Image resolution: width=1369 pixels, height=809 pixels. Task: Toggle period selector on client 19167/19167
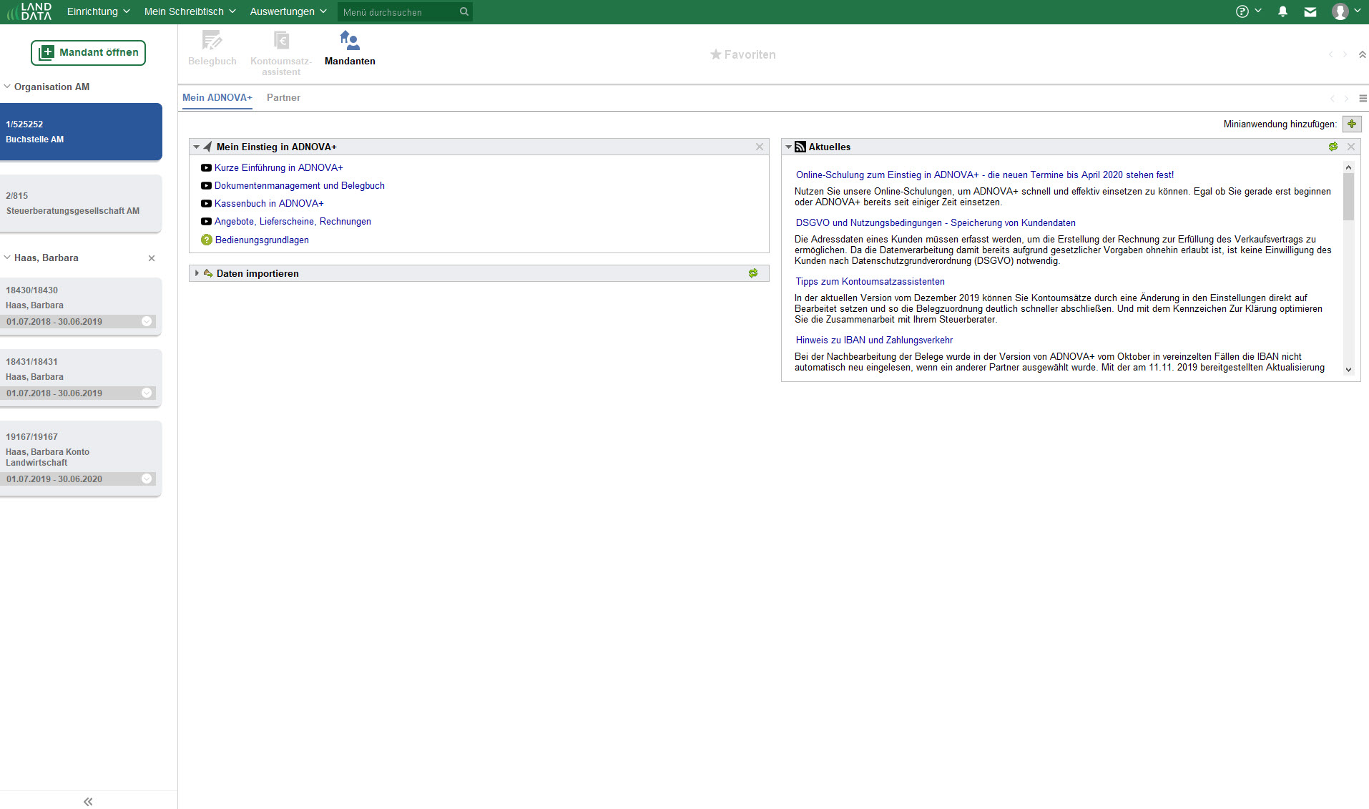(x=147, y=479)
